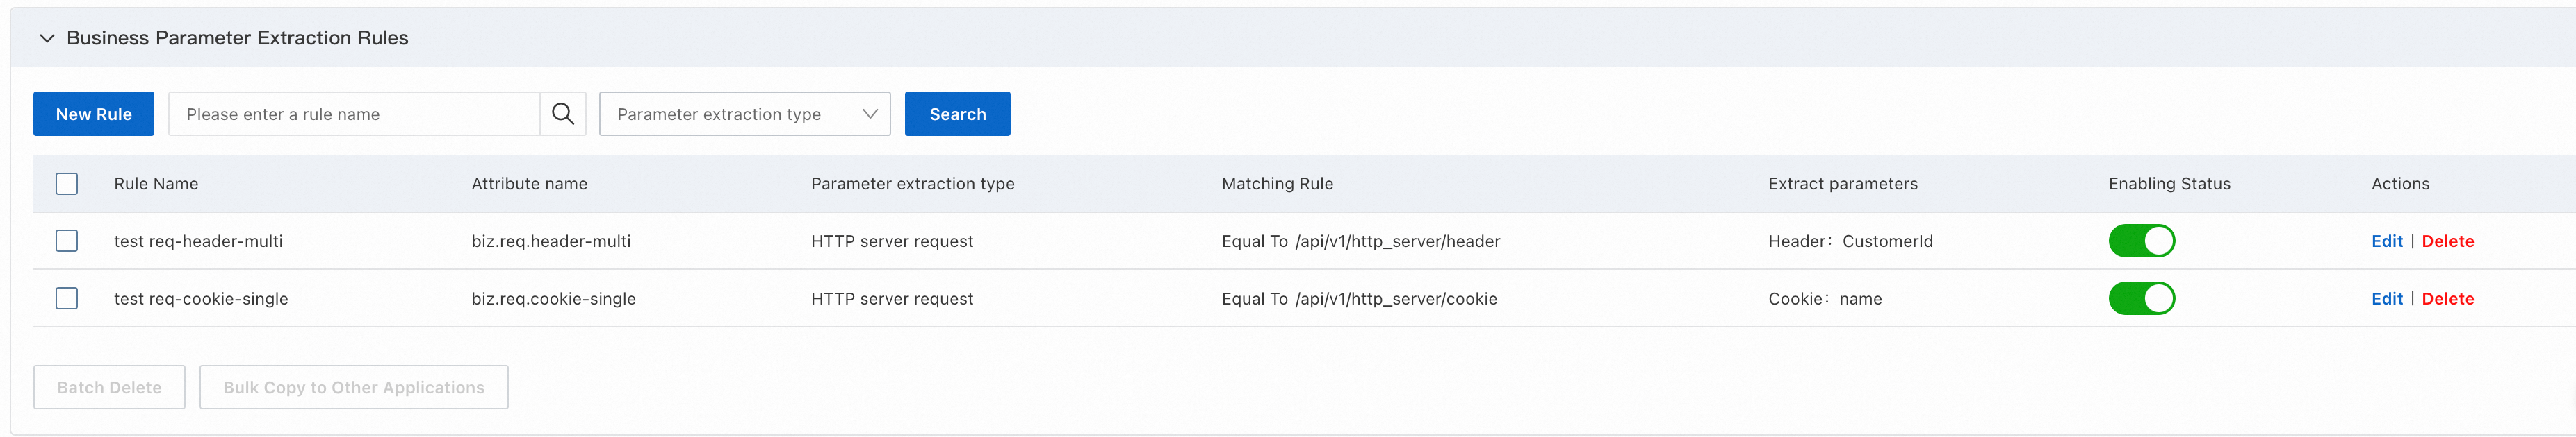2576x437 pixels.
Task: Check the select-all rules checkbox
Action: 67,184
